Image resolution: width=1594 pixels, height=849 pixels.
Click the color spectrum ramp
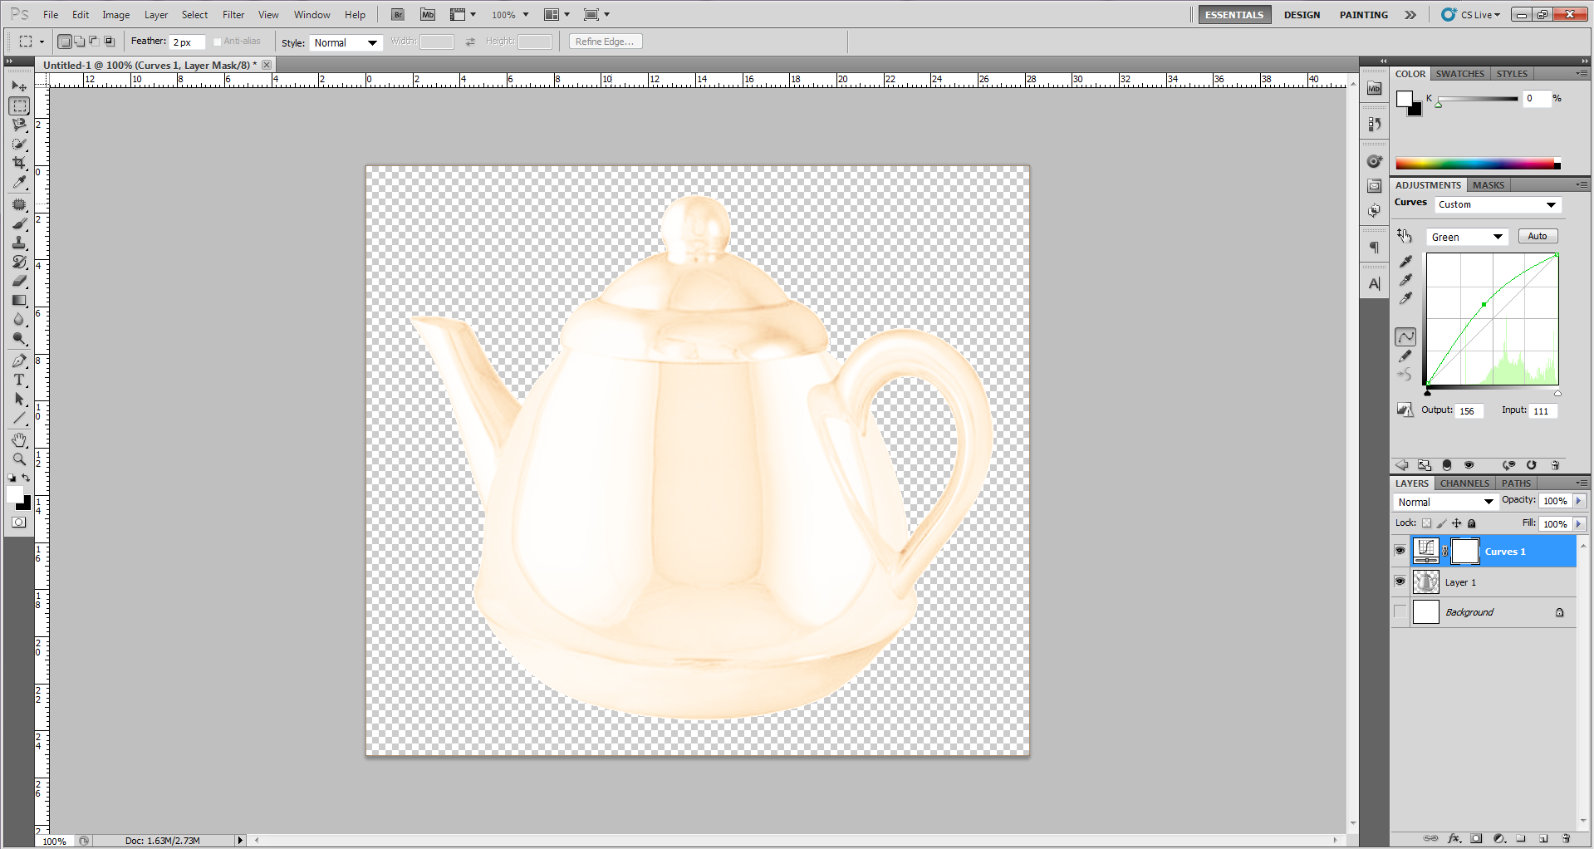(x=1478, y=164)
